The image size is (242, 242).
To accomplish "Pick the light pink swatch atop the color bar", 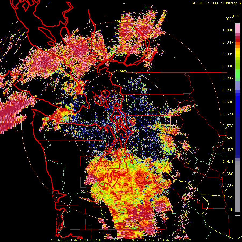I will pos(237,29).
